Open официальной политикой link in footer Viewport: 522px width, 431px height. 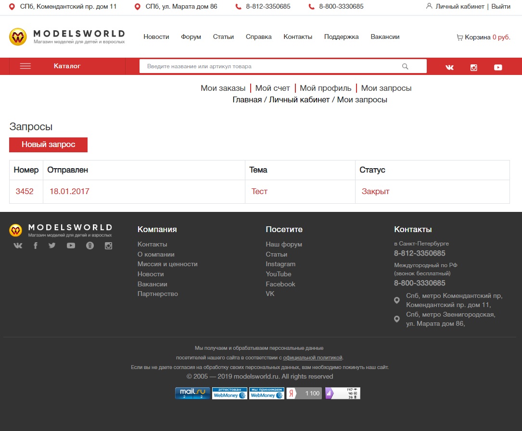[313, 357]
